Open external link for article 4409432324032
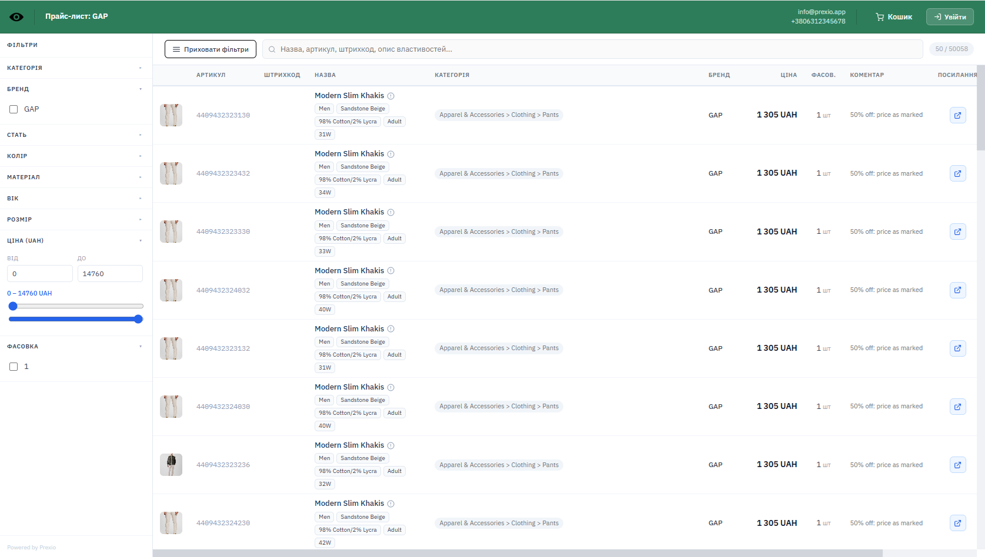This screenshot has width=985, height=557. 957,290
